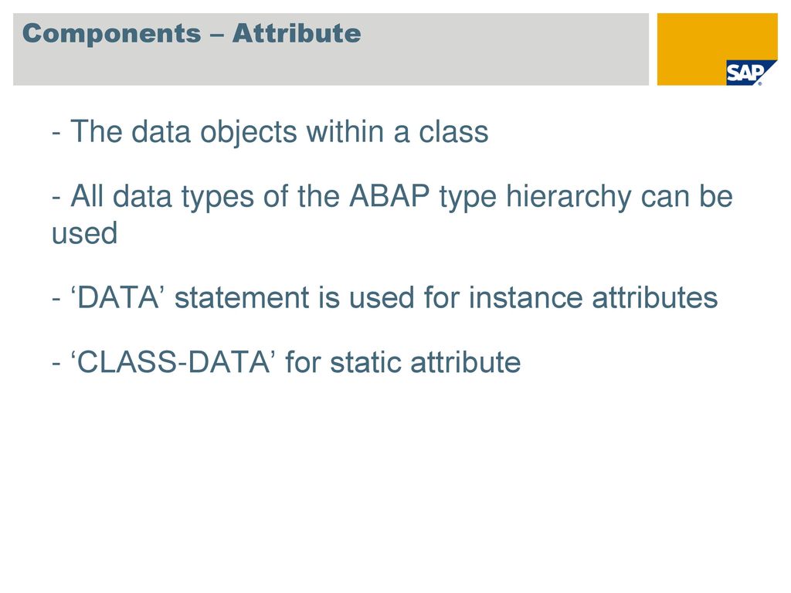Click the quoted 'CLASS-DATA' keyword
This screenshot has height=593, width=791.
(172, 361)
